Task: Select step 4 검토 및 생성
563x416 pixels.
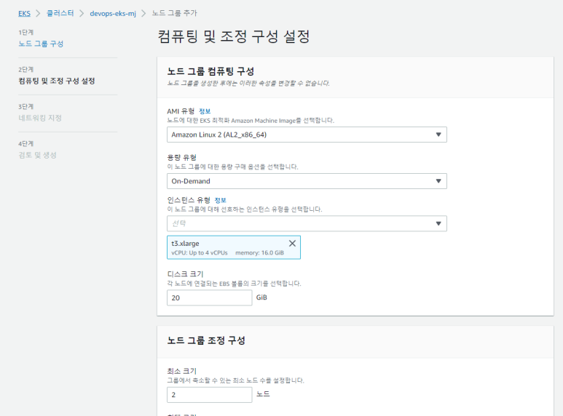Action: (37, 155)
